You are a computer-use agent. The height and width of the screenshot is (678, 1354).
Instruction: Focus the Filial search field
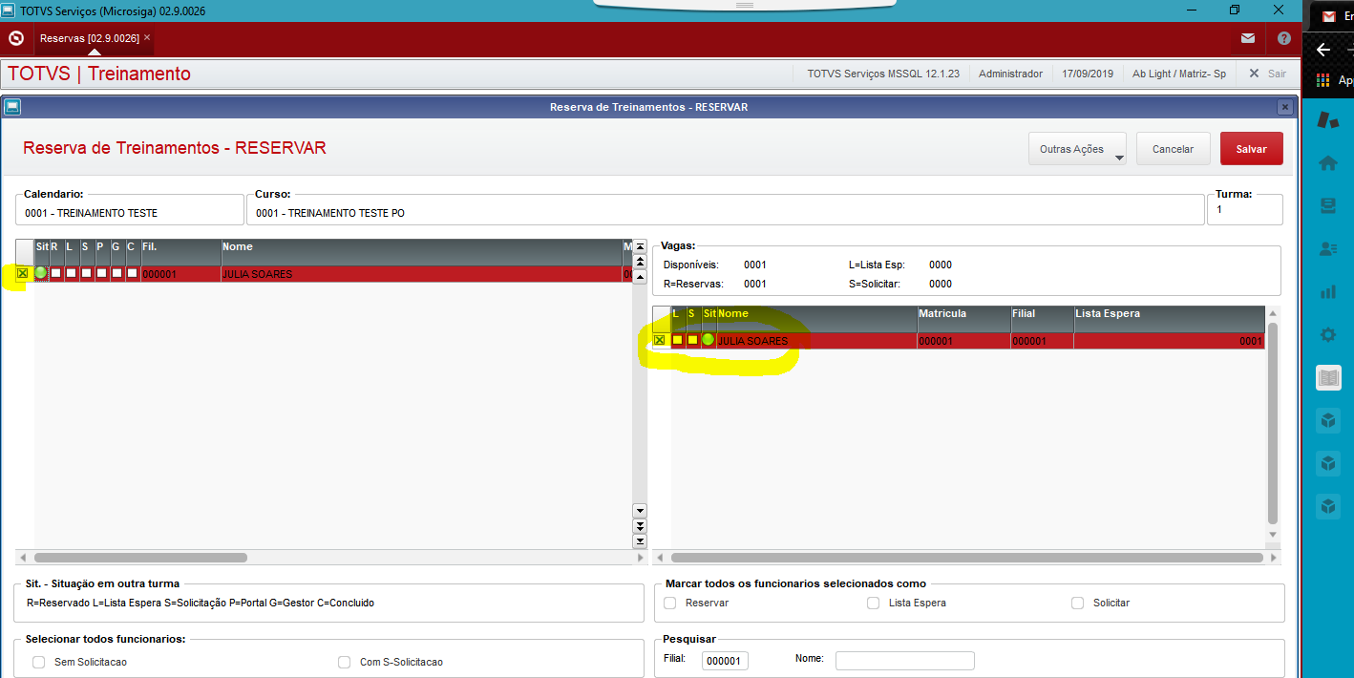tap(725, 661)
